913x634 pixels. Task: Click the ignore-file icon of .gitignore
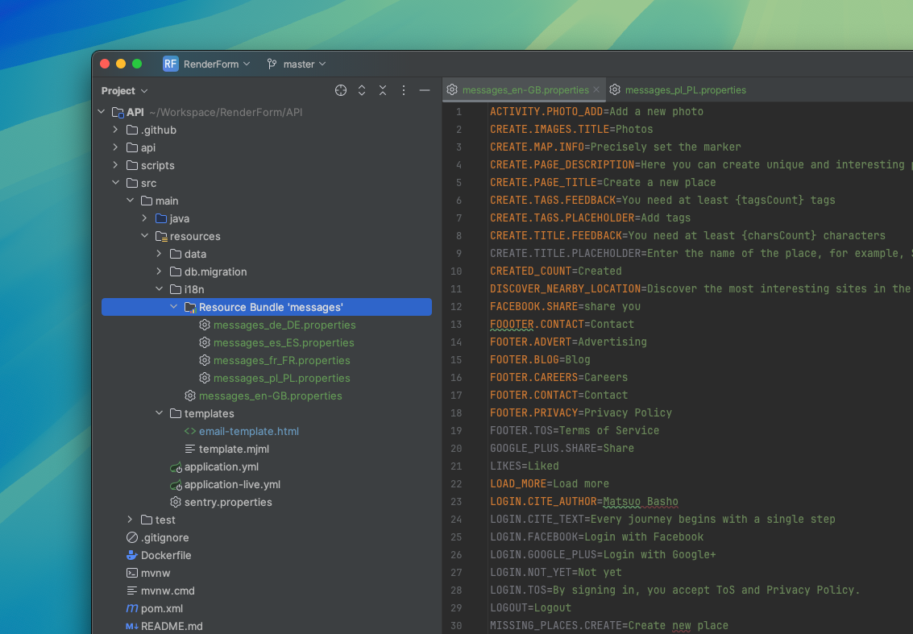132,537
